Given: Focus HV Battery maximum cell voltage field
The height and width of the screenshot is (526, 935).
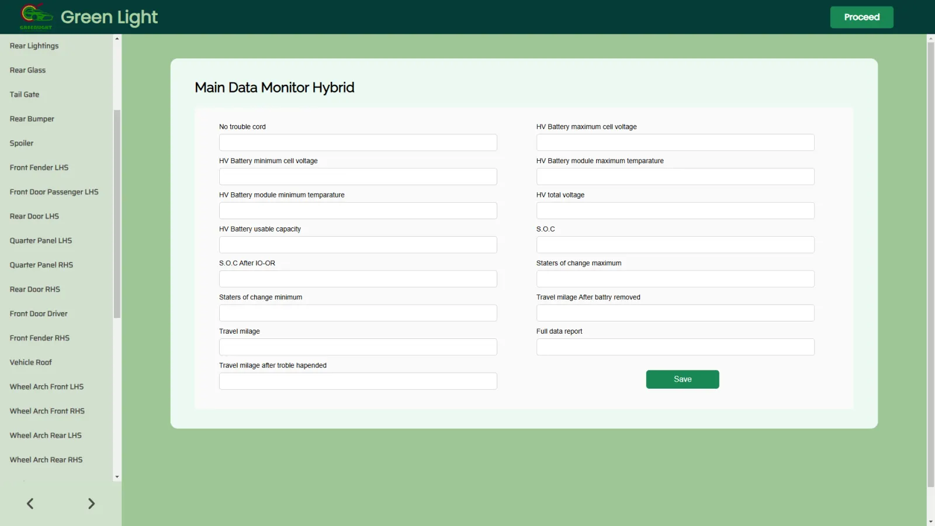Looking at the screenshot, I should tap(675, 143).
